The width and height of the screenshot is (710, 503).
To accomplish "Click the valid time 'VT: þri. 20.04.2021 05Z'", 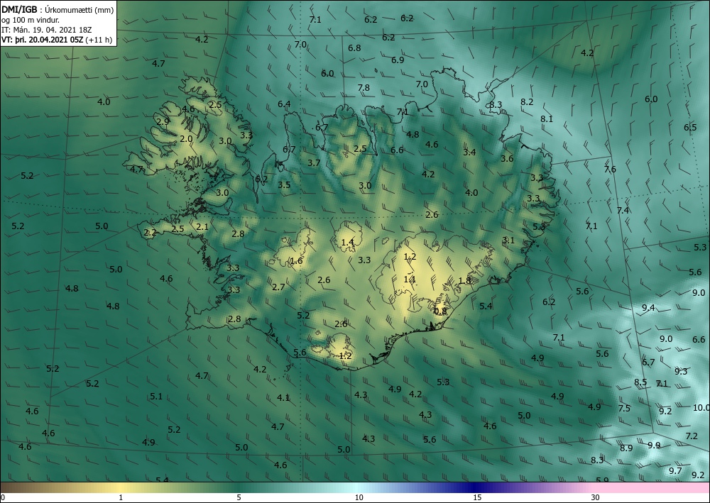I will (43, 40).
